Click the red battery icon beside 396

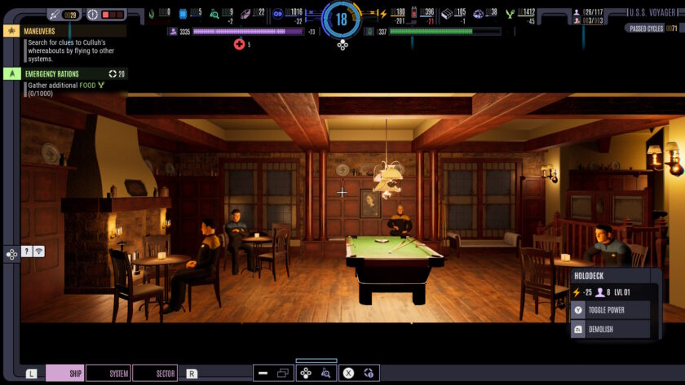click(x=413, y=13)
